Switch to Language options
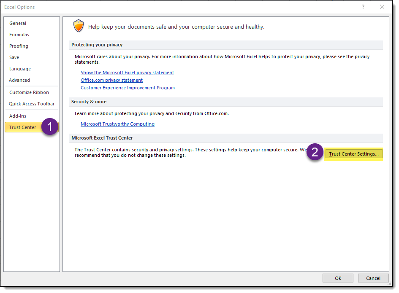The width and height of the screenshot is (399, 293). click(x=20, y=69)
